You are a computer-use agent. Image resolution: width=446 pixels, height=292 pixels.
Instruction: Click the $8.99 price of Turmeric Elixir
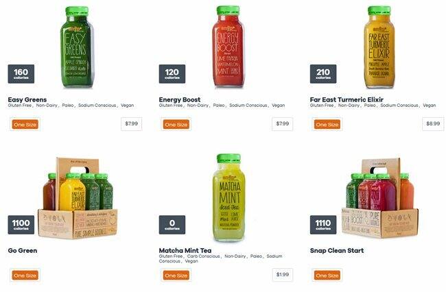tap(433, 124)
